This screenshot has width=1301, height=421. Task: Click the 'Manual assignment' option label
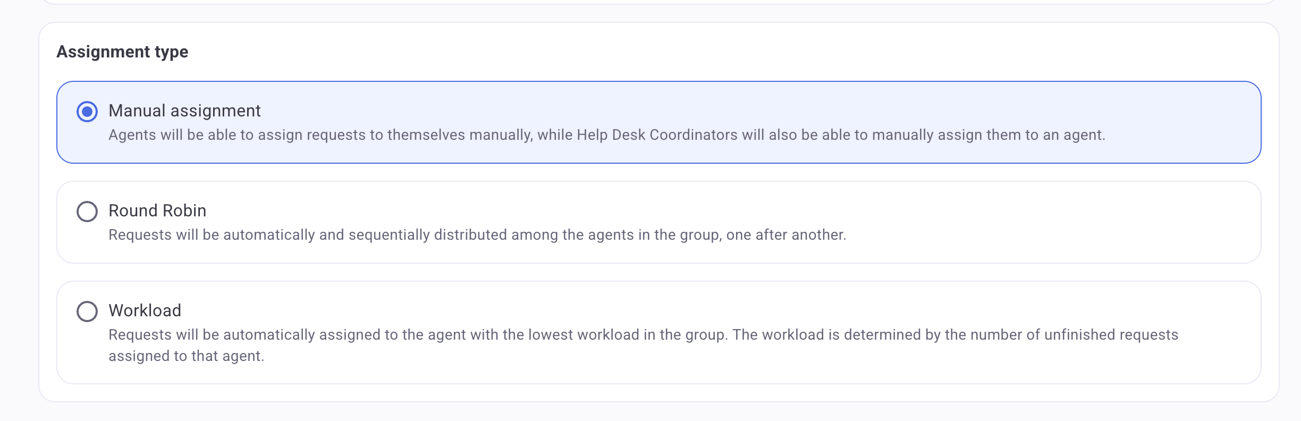click(184, 111)
